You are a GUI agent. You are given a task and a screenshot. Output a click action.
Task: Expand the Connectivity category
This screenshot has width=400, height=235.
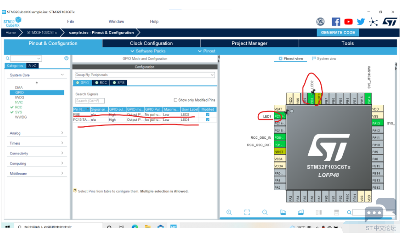(x=62, y=153)
